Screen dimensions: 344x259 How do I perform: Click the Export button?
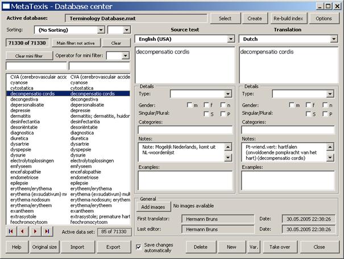(113, 247)
